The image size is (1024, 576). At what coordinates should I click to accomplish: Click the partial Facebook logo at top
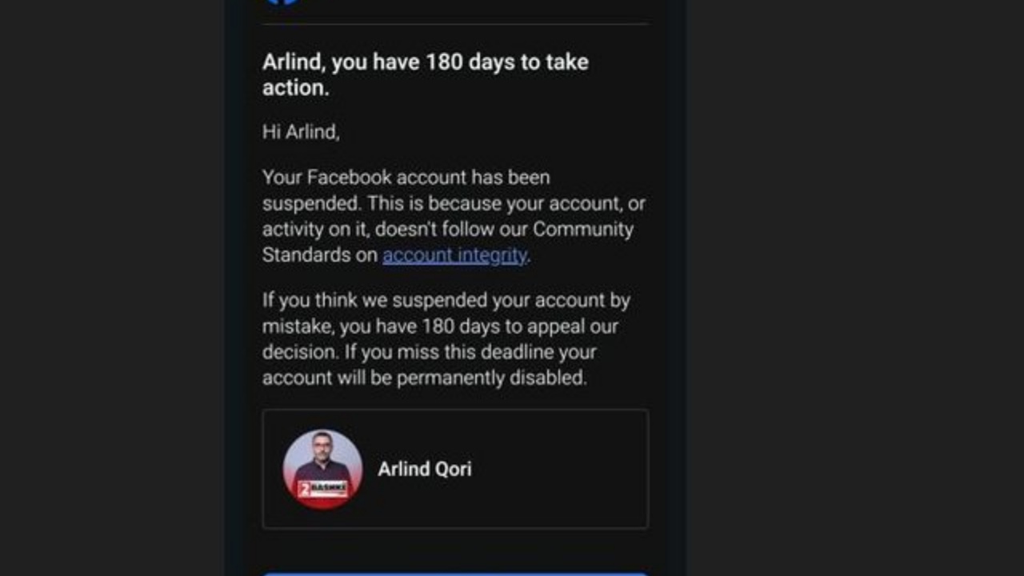click(x=282, y=2)
